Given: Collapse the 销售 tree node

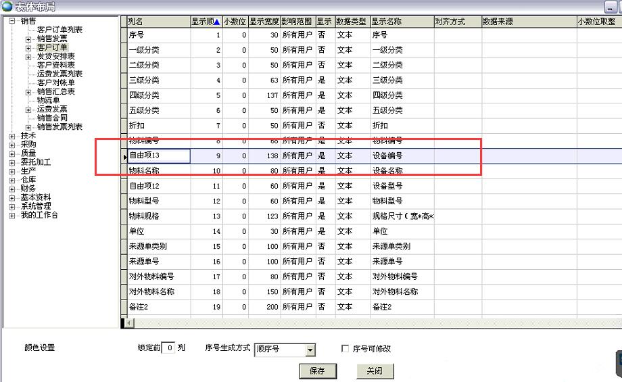Looking at the screenshot, I should click(x=12, y=21).
